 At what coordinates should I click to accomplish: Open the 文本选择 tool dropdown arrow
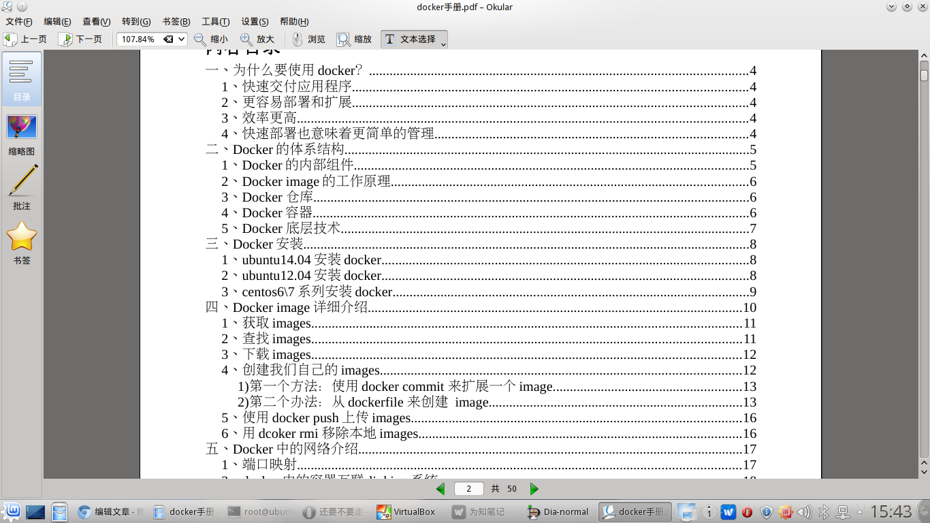tap(444, 42)
